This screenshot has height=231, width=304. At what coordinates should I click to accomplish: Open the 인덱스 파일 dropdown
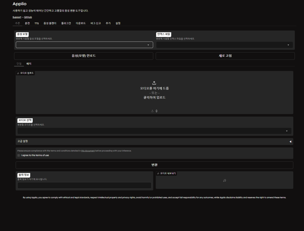click(224, 45)
